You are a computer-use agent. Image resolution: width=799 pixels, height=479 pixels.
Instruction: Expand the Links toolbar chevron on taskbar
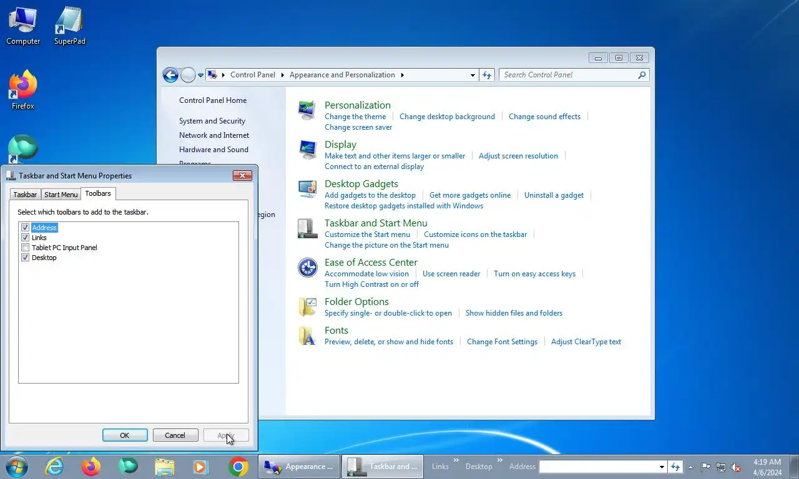tap(456, 461)
